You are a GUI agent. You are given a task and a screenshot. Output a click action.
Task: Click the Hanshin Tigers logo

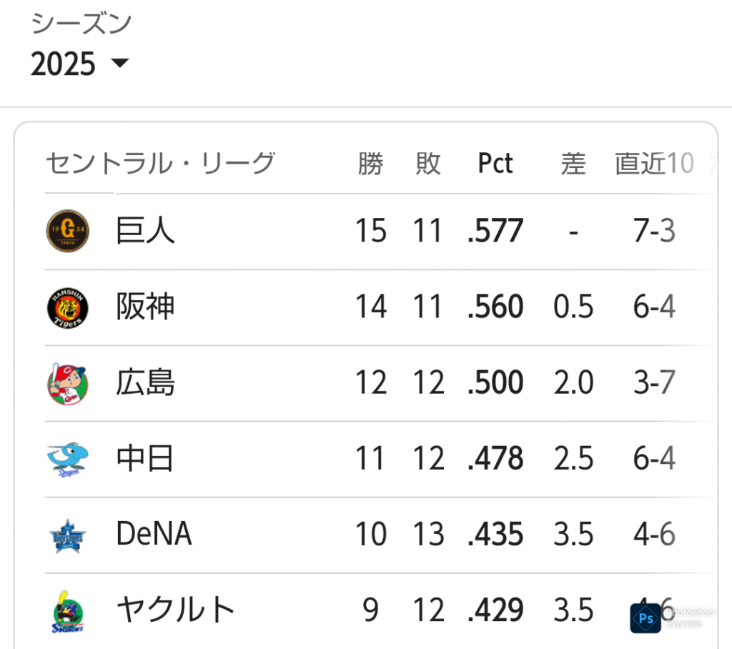[x=68, y=307]
